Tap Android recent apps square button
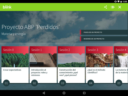128x96 pixels. click(x=84, y=93)
